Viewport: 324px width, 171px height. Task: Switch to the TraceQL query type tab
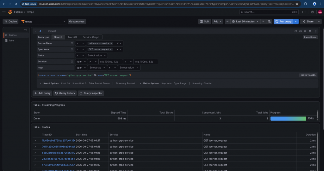coord(72,37)
